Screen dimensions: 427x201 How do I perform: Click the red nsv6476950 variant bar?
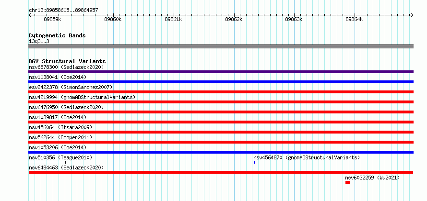[221, 112]
